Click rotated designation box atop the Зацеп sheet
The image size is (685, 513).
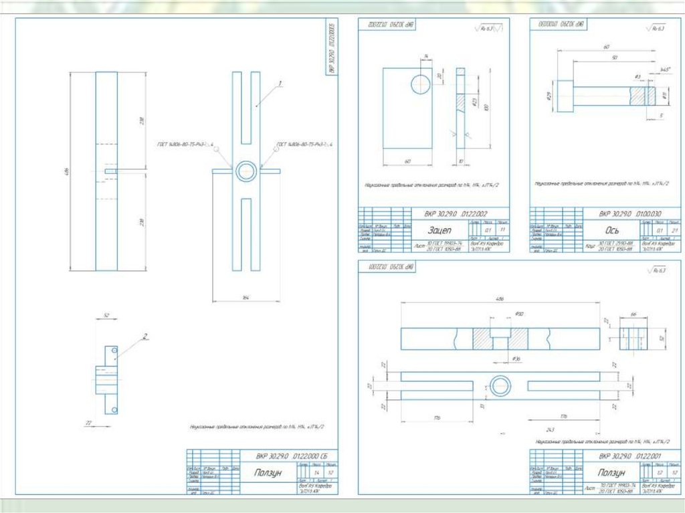coord(387,25)
